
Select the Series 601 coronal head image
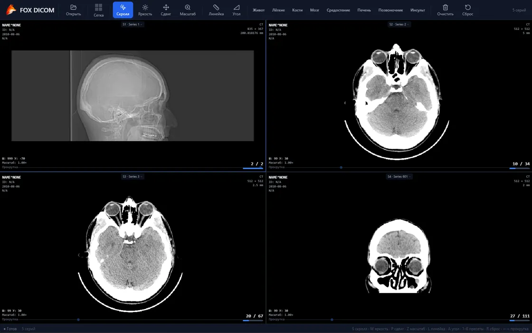[399, 256]
